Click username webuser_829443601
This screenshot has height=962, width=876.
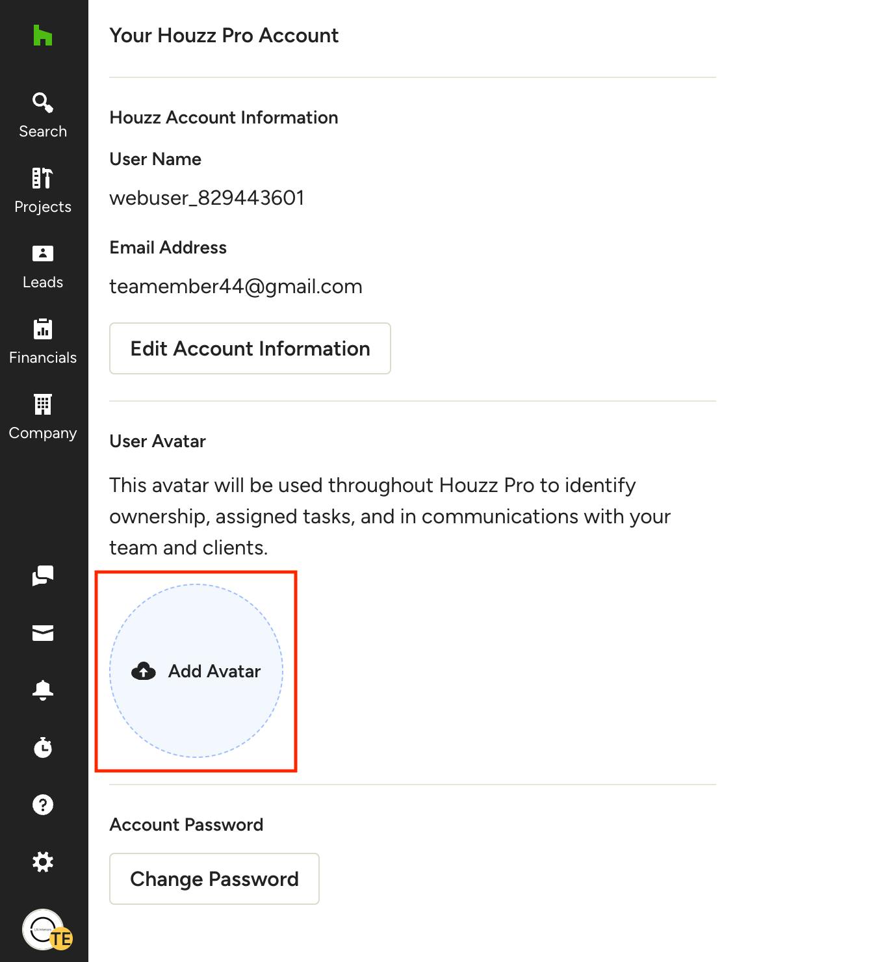207,198
